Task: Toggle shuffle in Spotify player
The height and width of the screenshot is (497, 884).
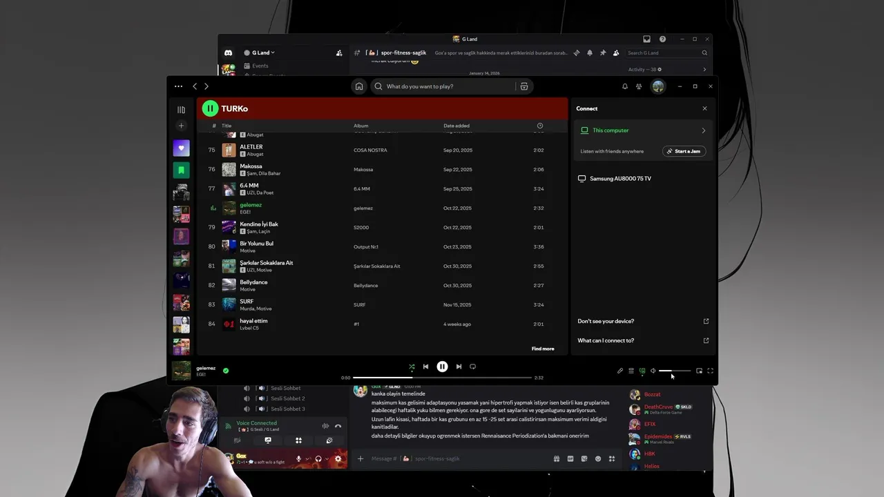Action: coord(412,367)
